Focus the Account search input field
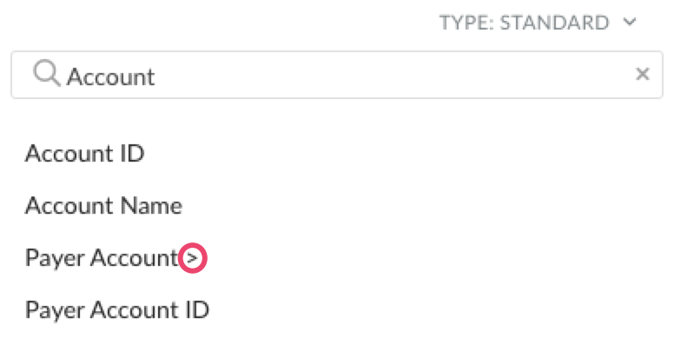The height and width of the screenshot is (339, 674). click(337, 75)
